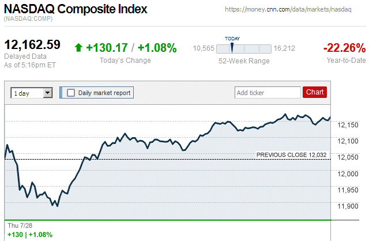
Task: Click the 12,162.59 index price
Action: (32, 44)
